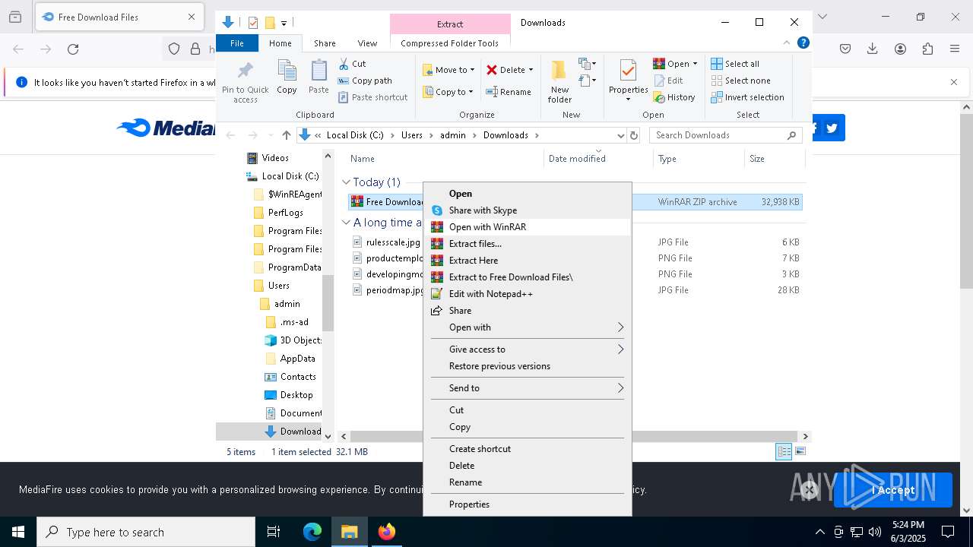The width and height of the screenshot is (973, 547).
Task: Minimize the ribbon chevron
Action: pyautogui.click(x=787, y=43)
